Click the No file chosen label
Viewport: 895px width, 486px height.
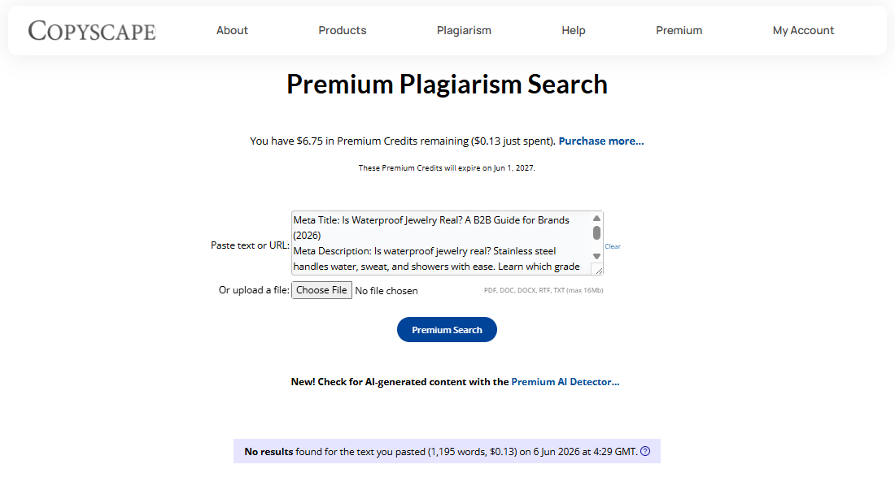pos(386,291)
